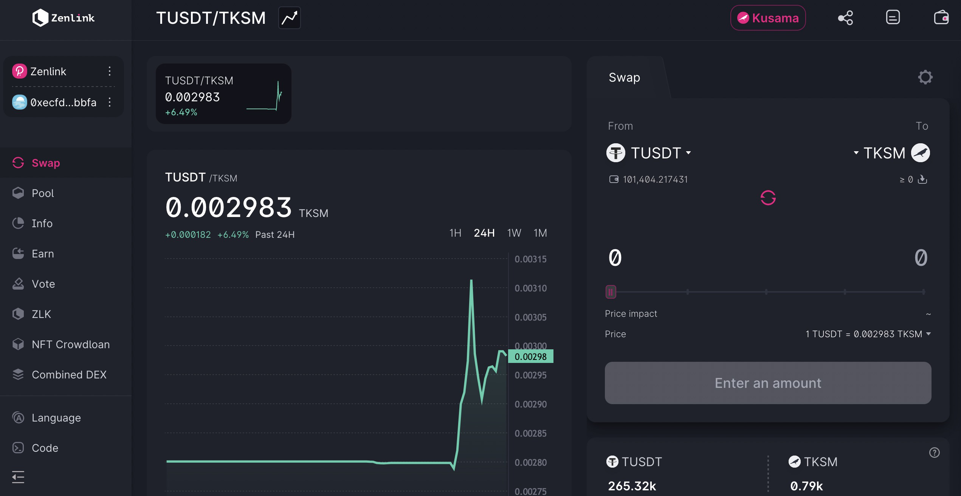Switch chart to 1H timeframe
The width and height of the screenshot is (961, 496).
pyautogui.click(x=455, y=233)
